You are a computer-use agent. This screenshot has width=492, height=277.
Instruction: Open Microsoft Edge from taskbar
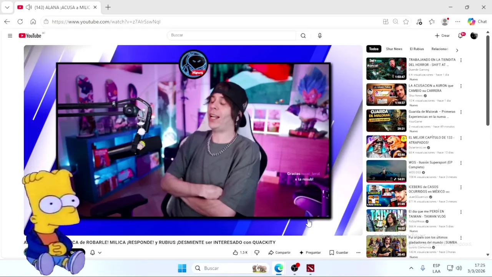279,268
